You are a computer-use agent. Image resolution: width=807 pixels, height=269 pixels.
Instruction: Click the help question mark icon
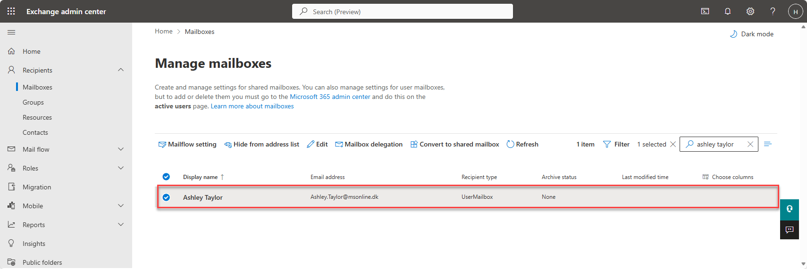click(773, 11)
